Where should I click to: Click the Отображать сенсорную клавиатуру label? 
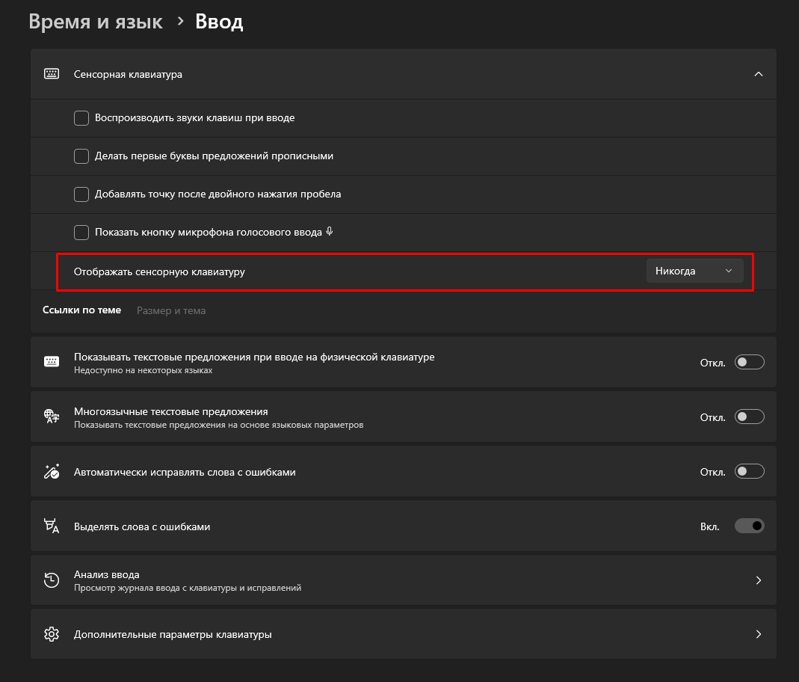159,271
